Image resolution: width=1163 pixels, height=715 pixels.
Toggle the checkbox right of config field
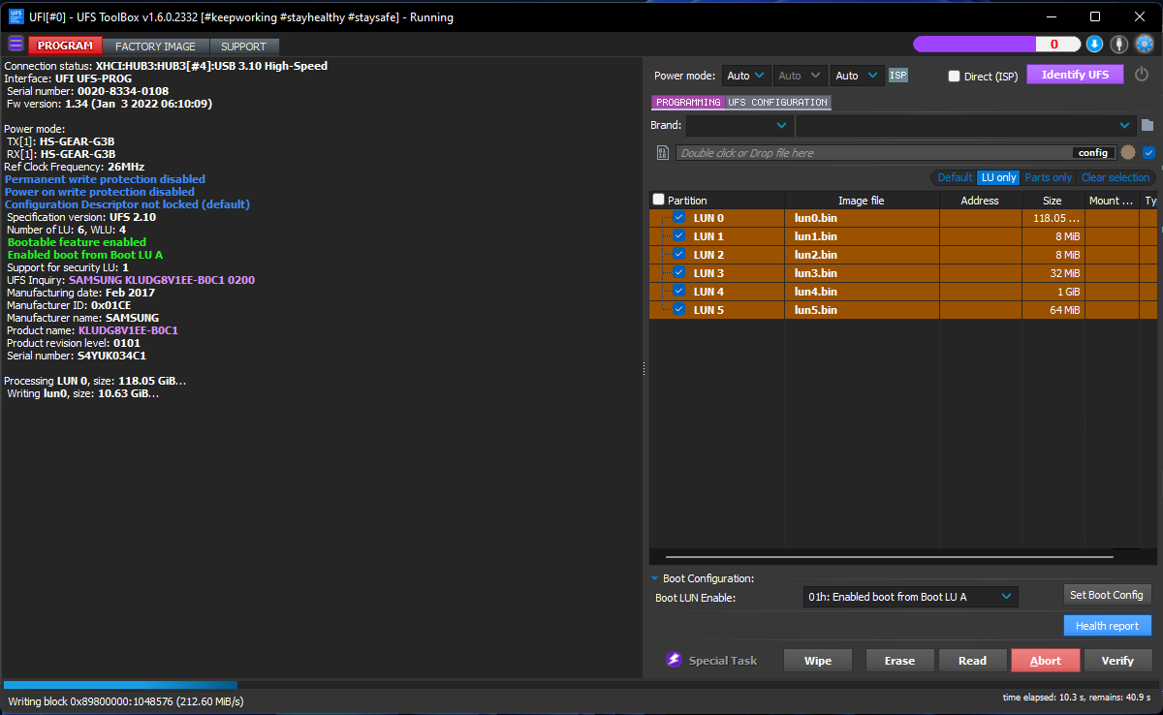[1148, 152]
